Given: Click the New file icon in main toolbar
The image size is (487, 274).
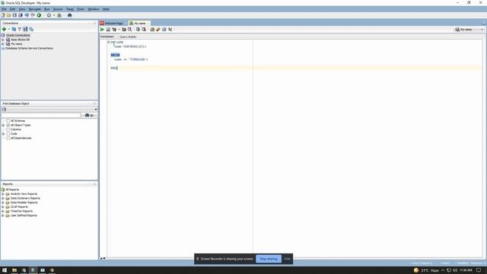Looking at the screenshot, I should [3, 15].
